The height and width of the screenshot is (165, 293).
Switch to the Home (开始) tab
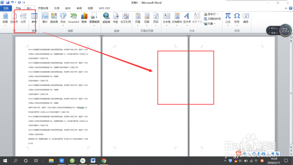(18, 8)
